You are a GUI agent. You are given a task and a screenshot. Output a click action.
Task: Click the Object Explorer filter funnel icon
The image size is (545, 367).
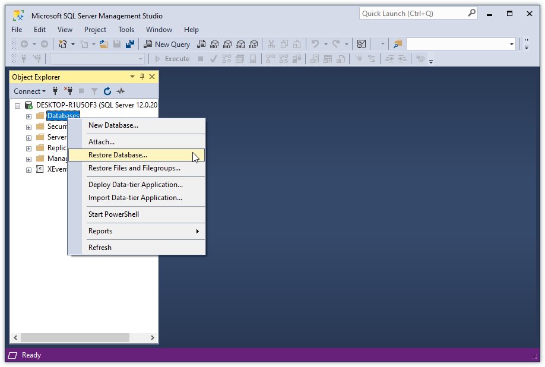[x=94, y=91]
